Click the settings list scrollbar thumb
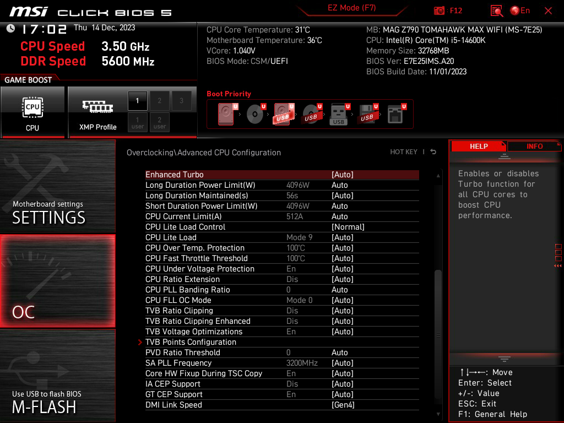 click(x=438, y=334)
